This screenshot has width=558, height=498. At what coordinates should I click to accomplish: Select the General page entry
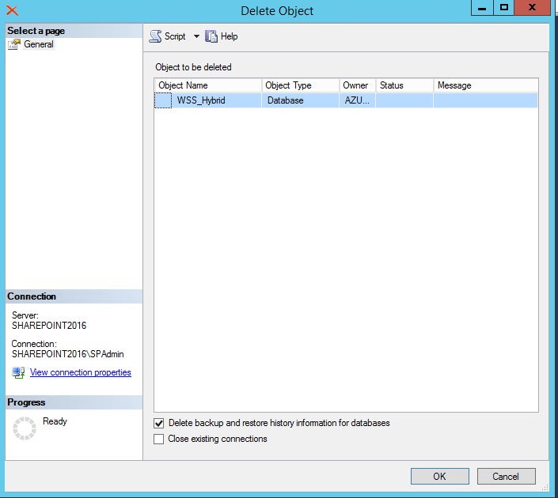[39, 44]
